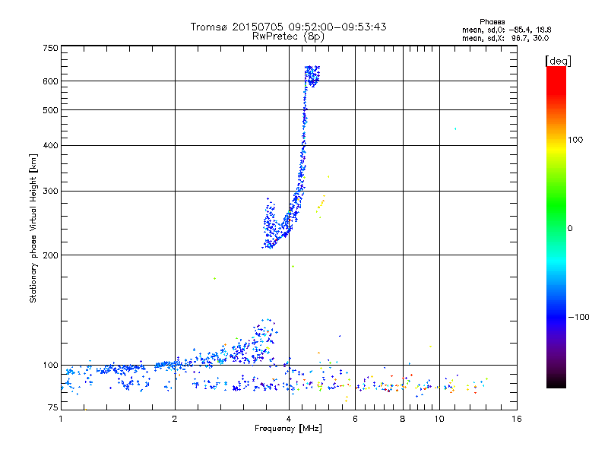Image resolution: width=608 pixels, height=456 pixels.
Task: Click the 'mean, sd,O: -85.4, 18.8' line
Action: click(506, 30)
